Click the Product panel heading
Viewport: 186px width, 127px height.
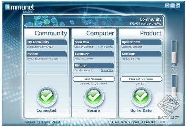pyautogui.click(x=151, y=33)
